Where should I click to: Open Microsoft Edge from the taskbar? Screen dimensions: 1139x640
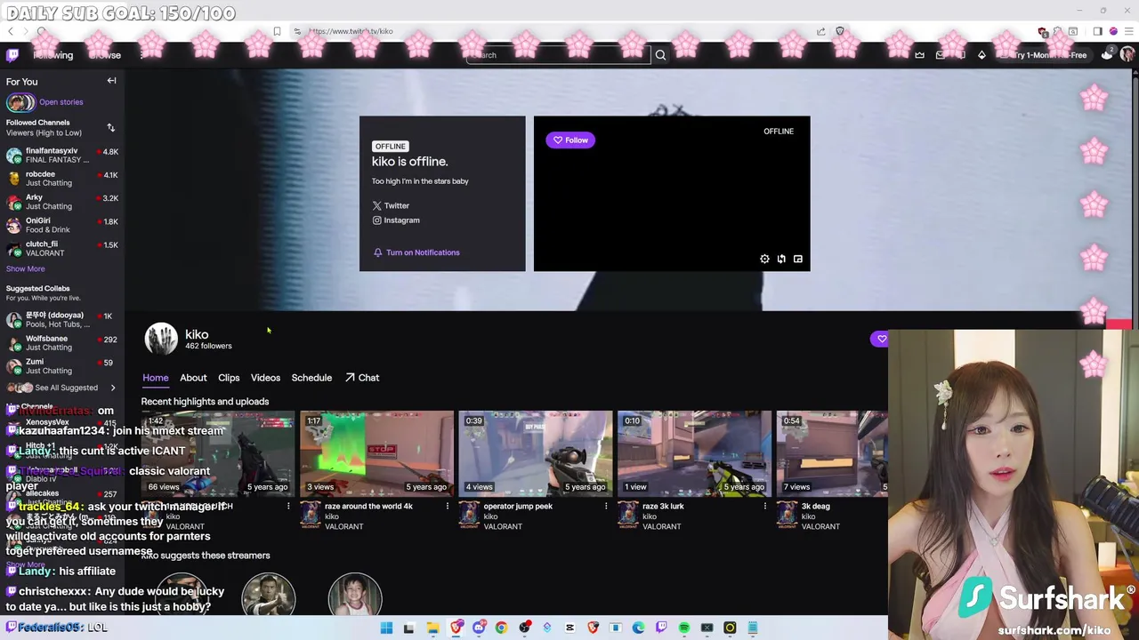(x=639, y=628)
